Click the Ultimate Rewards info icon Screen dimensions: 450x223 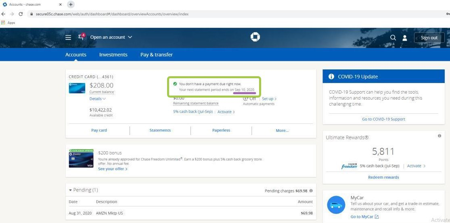[x=440, y=136]
